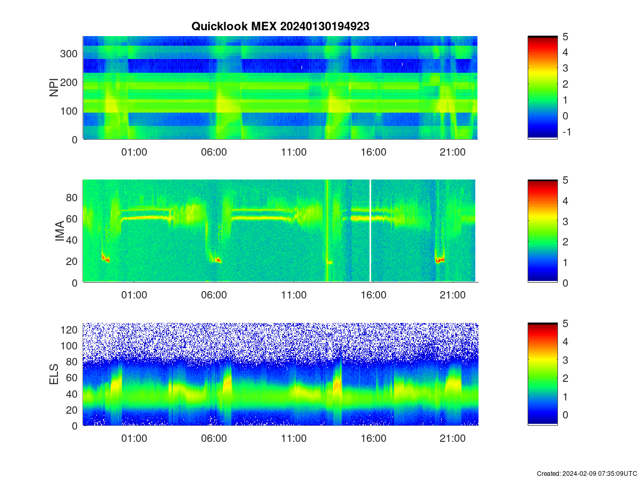Click the 21:00 tick under ELS panel
This screenshot has height=478, width=638.
coord(453,439)
